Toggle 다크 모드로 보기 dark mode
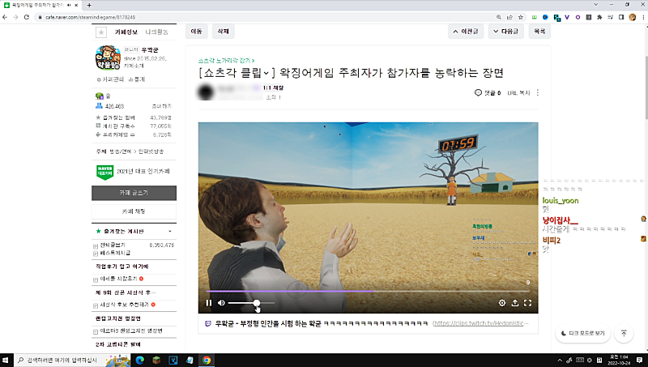648x367 pixels. [581, 333]
